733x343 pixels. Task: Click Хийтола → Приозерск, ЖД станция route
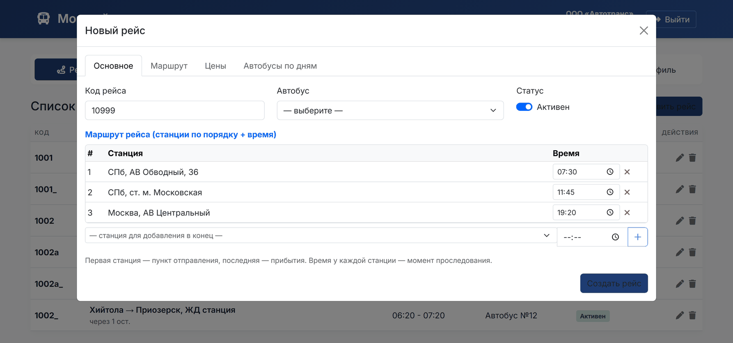[x=163, y=310]
